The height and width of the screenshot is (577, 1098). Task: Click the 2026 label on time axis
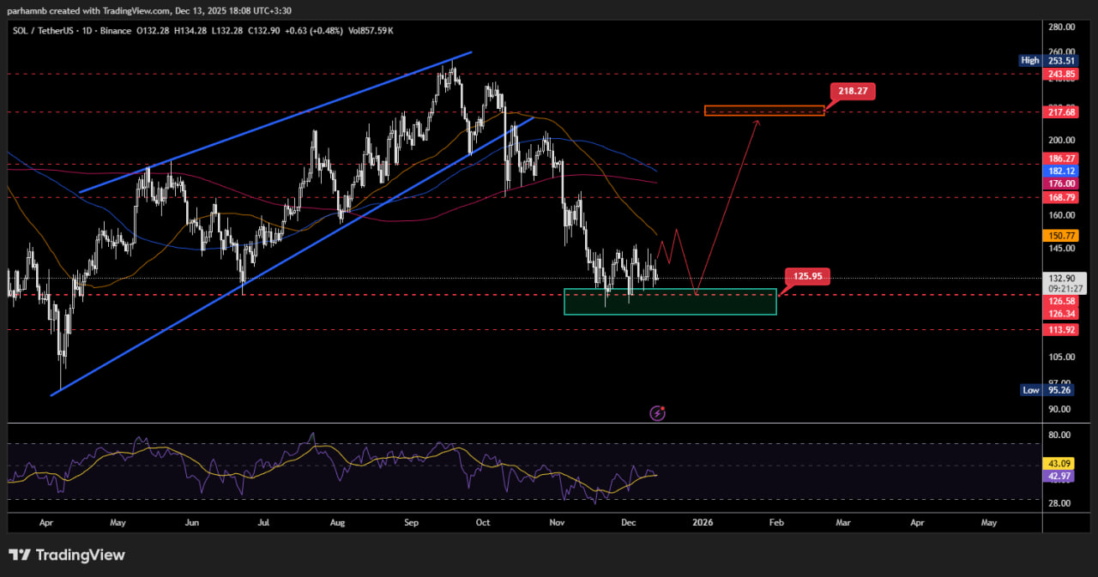point(703,521)
